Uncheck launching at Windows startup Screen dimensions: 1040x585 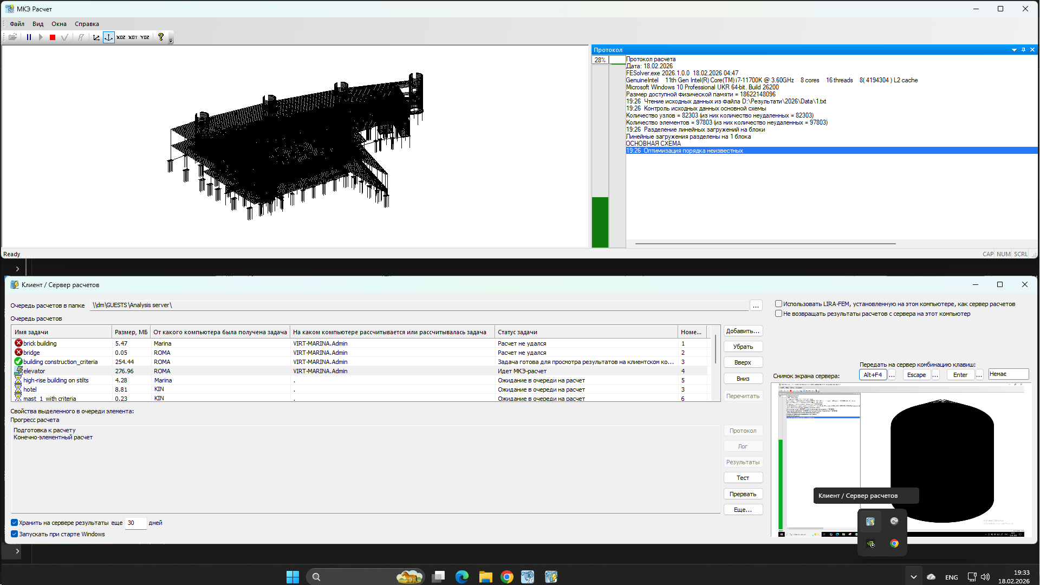(x=14, y=534)
